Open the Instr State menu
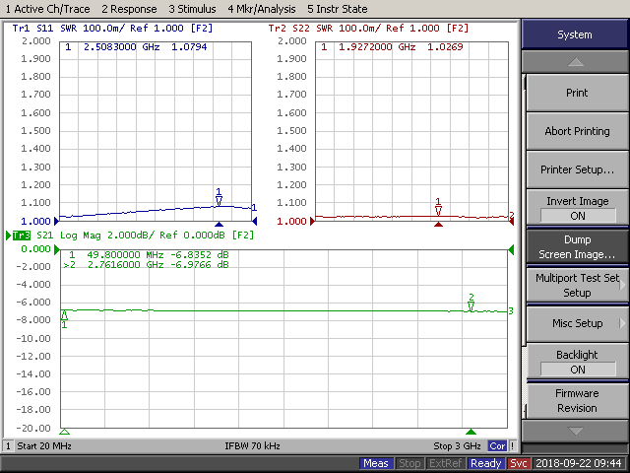 click(337, 9)
